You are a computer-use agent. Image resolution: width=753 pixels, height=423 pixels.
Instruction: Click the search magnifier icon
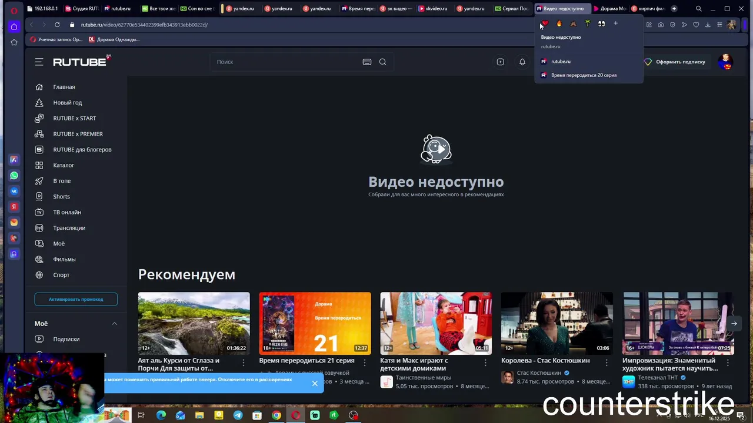click(383, 62)
